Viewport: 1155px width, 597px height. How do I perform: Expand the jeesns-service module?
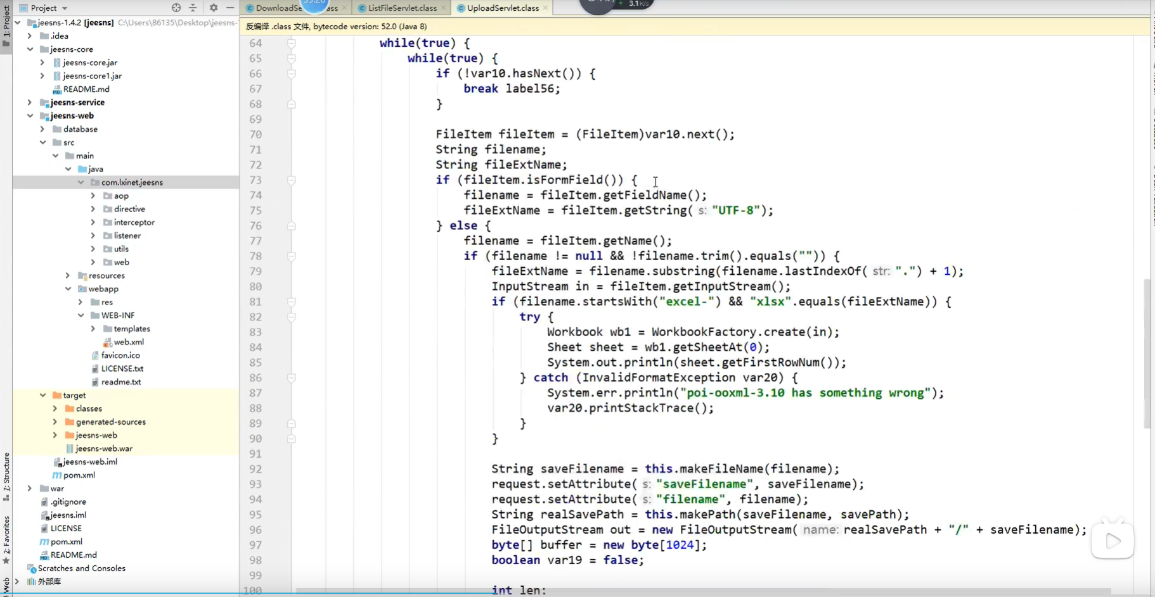pyautogui.click(x=30, y=103)
